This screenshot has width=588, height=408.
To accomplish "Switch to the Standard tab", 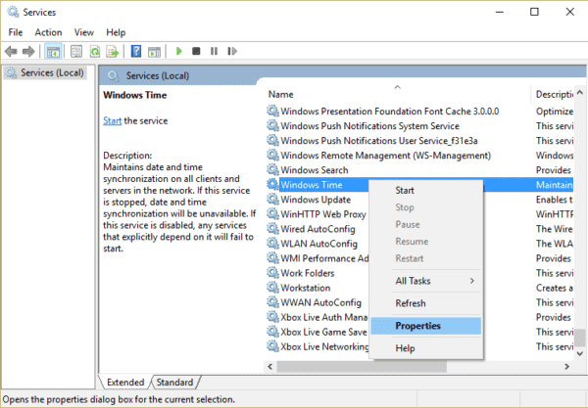I will 174,382.
